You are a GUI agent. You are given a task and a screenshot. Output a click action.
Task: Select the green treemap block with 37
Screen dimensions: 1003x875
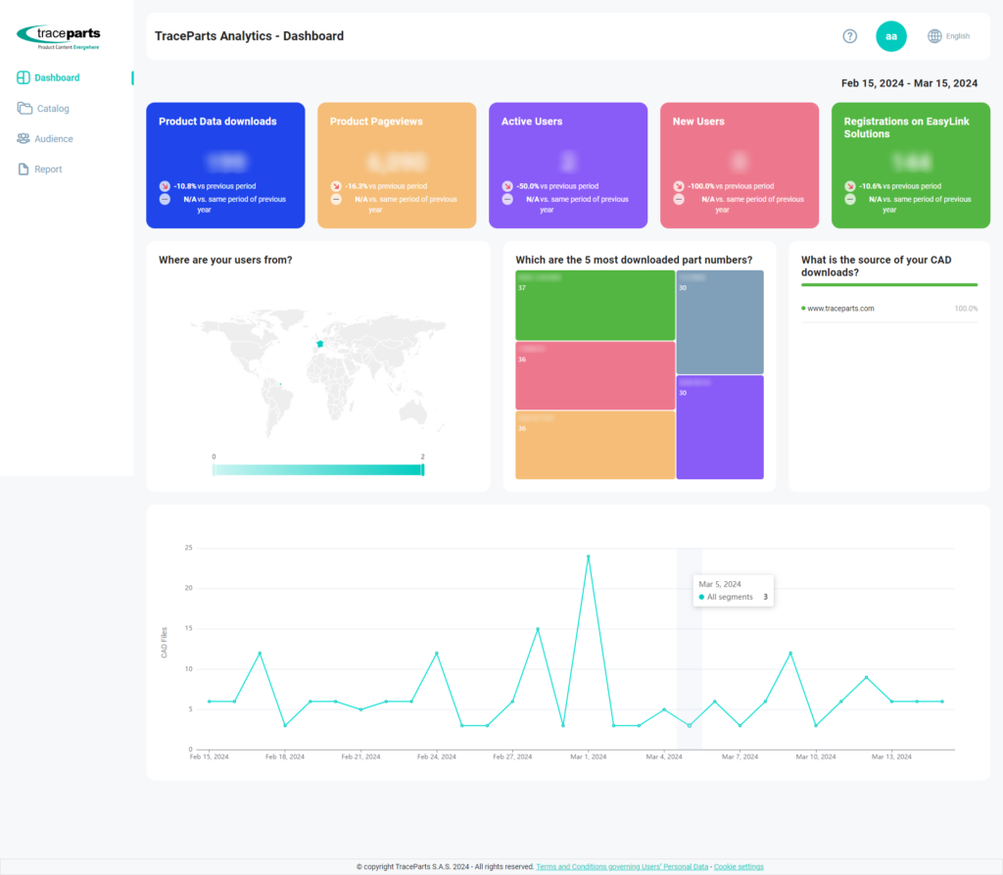click(x=595, y=305)
